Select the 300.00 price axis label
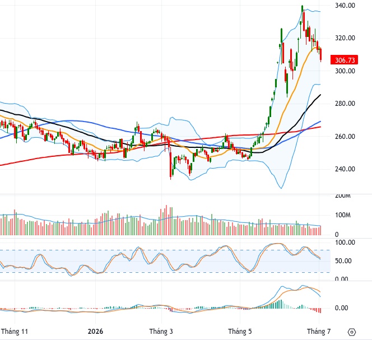Screen dimensions: 372x340 pyautogui.click(x=345, y=71)
